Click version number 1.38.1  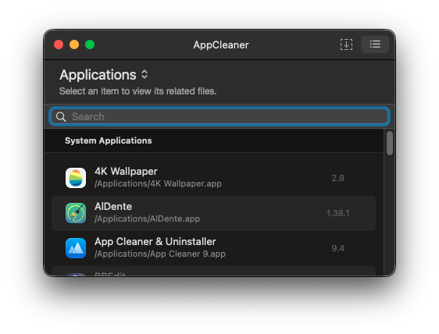click(x=338, y=214)
